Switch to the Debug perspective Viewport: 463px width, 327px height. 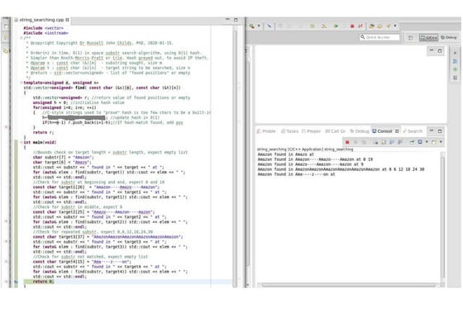(x=448, y=37)
